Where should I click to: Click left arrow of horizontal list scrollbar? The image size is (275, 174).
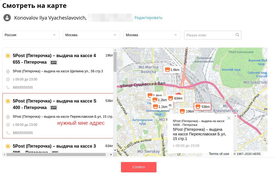4,154
